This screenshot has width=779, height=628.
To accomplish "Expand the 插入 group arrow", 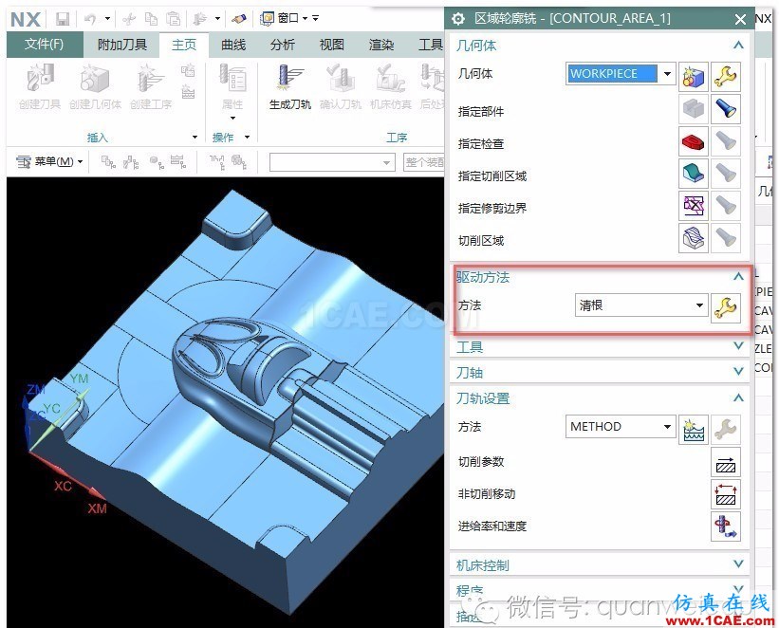I will coord(195,137).
